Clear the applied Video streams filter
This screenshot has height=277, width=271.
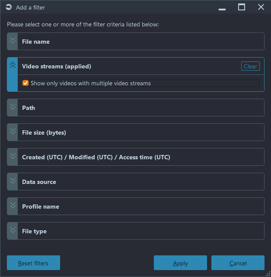[250, 66]
